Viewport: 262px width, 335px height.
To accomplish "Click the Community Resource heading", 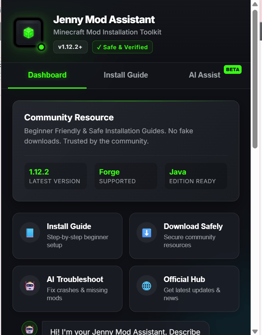I will (x=69, y=117).
